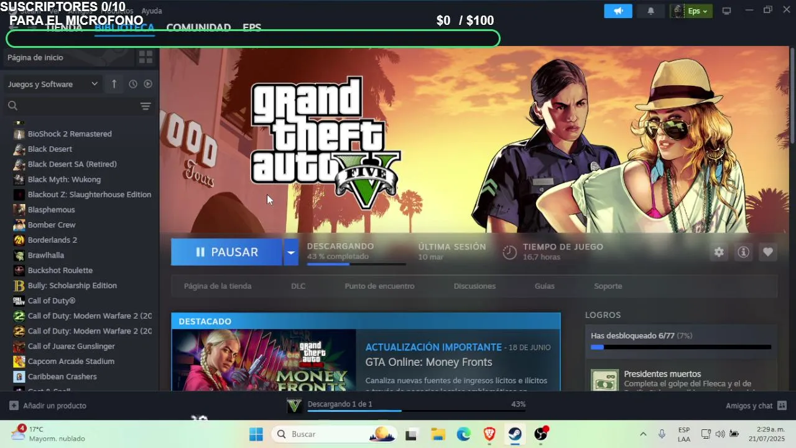The height and width of the screenshot is (448, 796).
Task: Add GTA V to favorites heart icon
Action: coord(768,252)
